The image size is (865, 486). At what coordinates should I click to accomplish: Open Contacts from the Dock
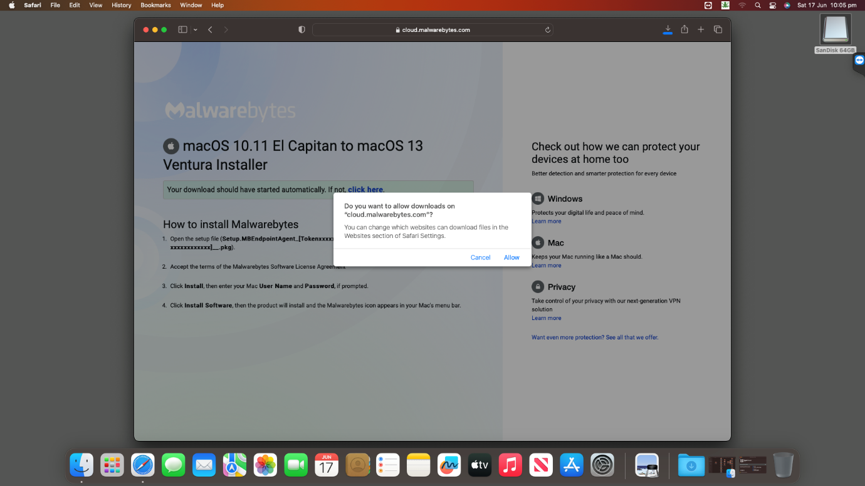coord(357,465)
